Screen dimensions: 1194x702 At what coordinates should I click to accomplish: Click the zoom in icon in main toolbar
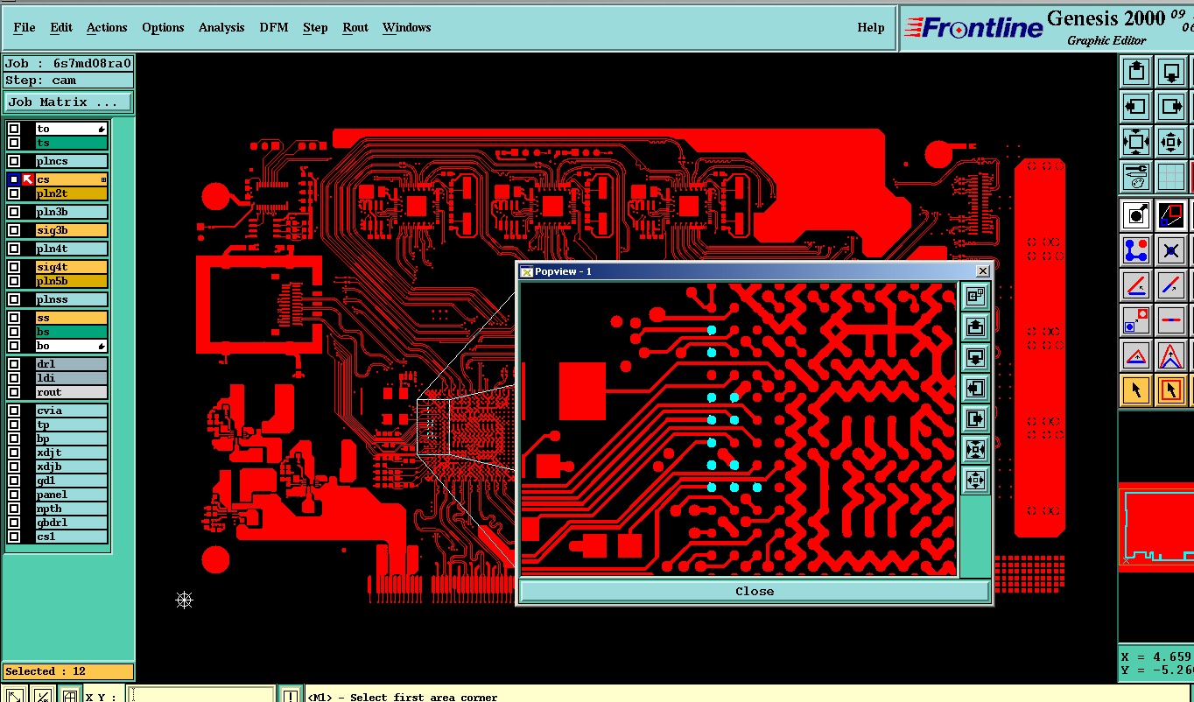point(1136,141)
